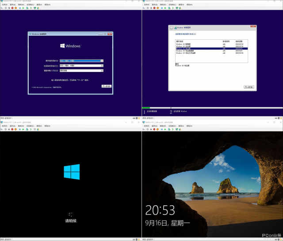The width and height of the screenshot is (283, 241).
Task: Click blue Pause icon in edition-selection VM toolbar
Action: pos(162,8)
